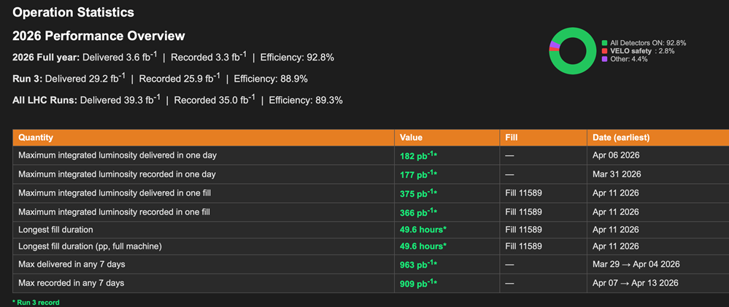Open Fill 11589 in the longest fill duration row
The height and width of the screenshot is (307, 729).
click(x=523, y=228)
